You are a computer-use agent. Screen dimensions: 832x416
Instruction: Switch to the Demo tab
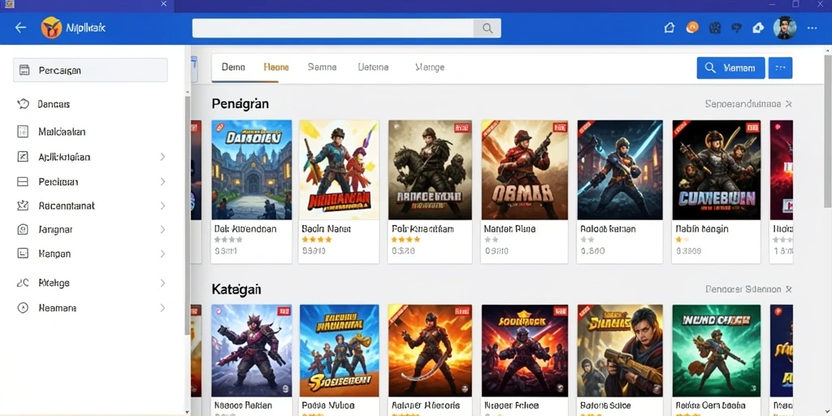[x=233, y=67]
